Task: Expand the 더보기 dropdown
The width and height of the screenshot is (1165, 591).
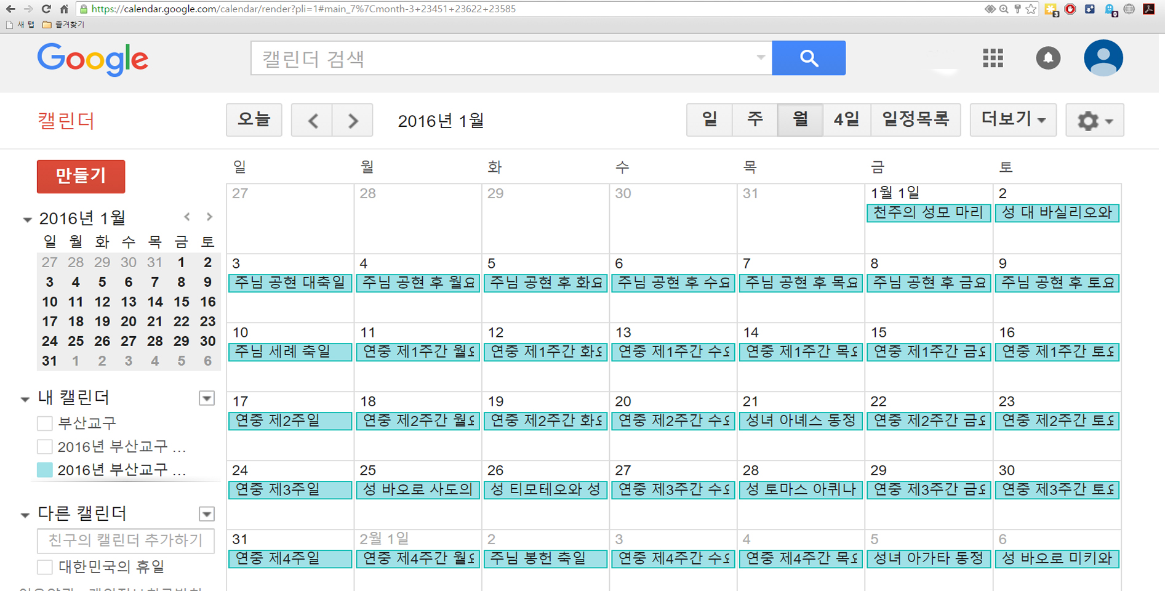Action: 1012,119
